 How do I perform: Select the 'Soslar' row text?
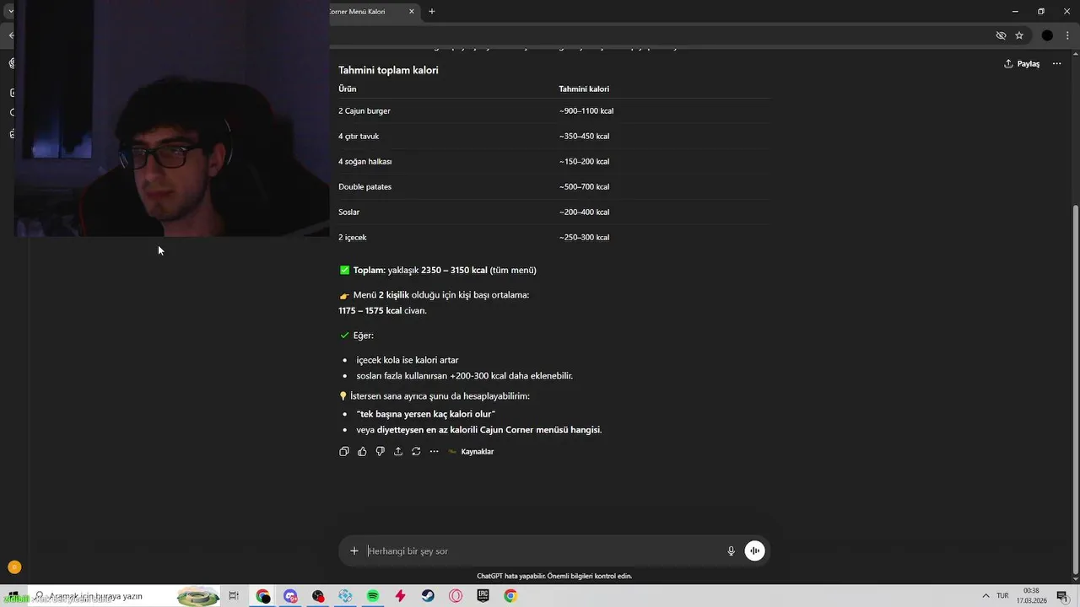coord(349,212)
